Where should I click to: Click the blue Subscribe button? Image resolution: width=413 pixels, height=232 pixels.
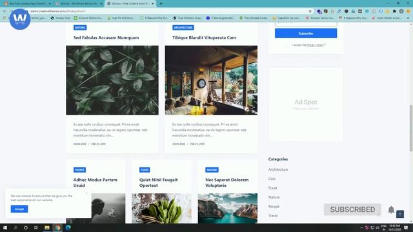coord(306,34)
